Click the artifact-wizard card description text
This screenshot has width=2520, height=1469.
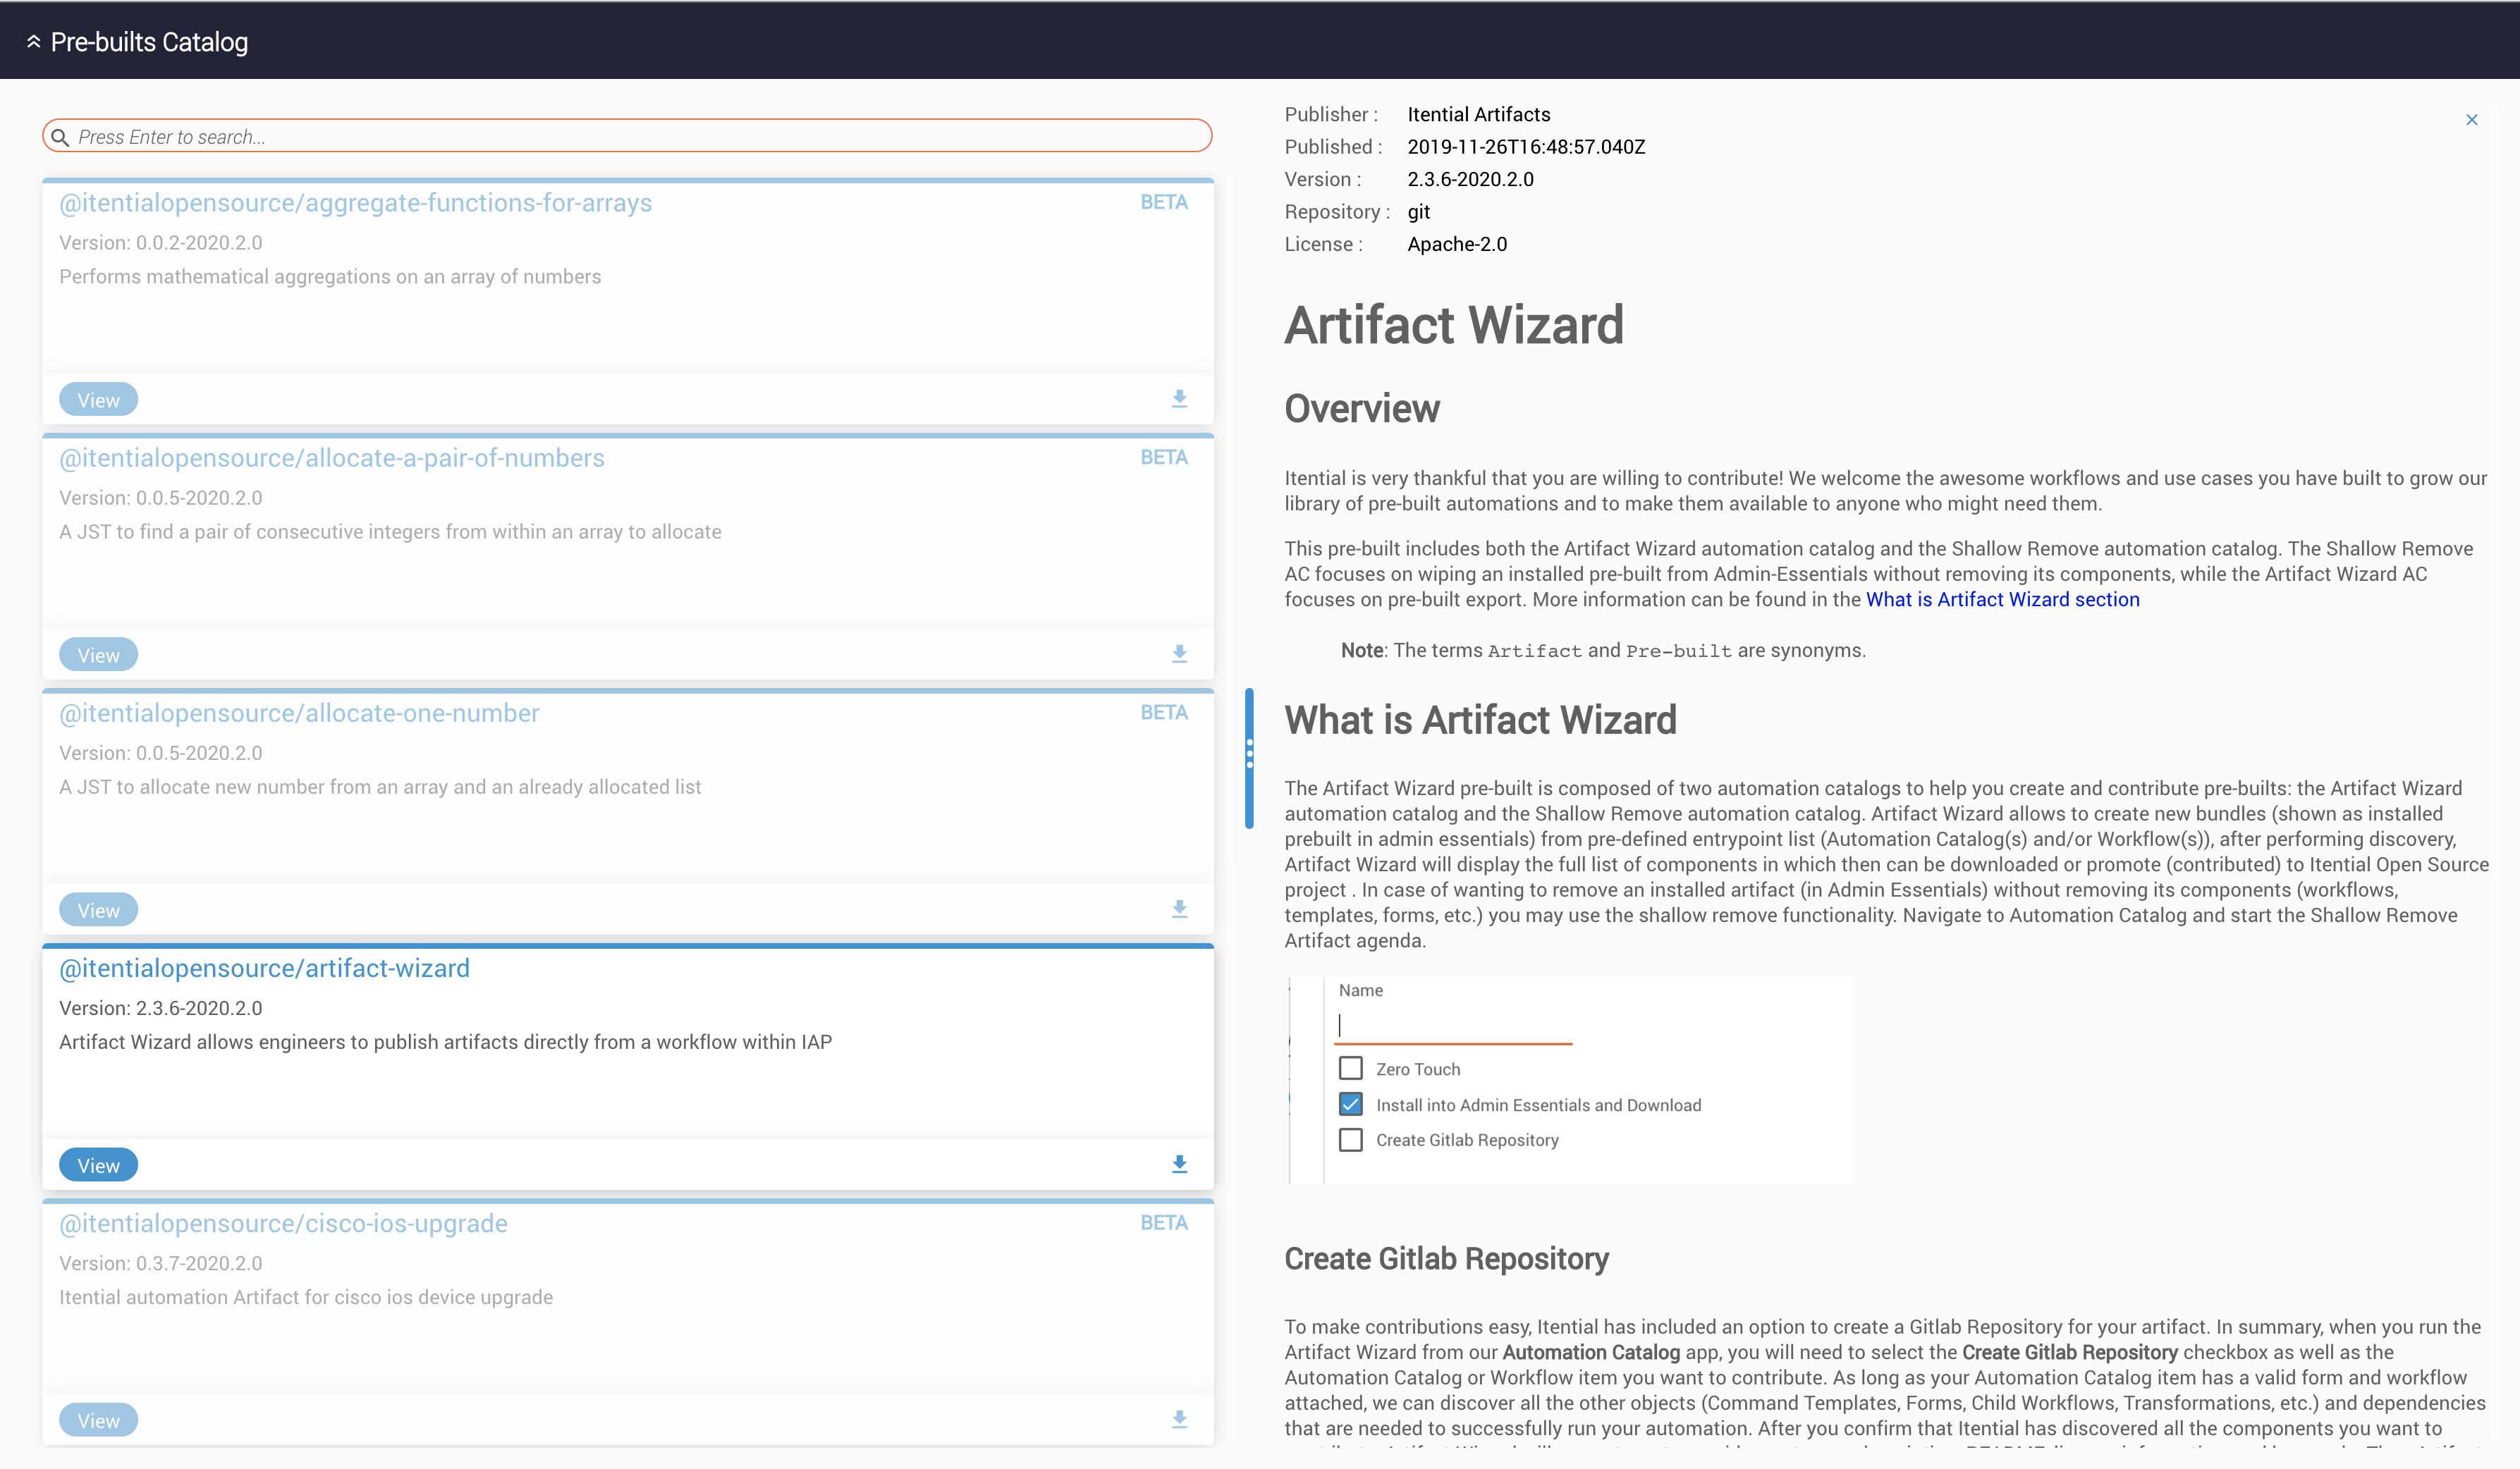445,1042
